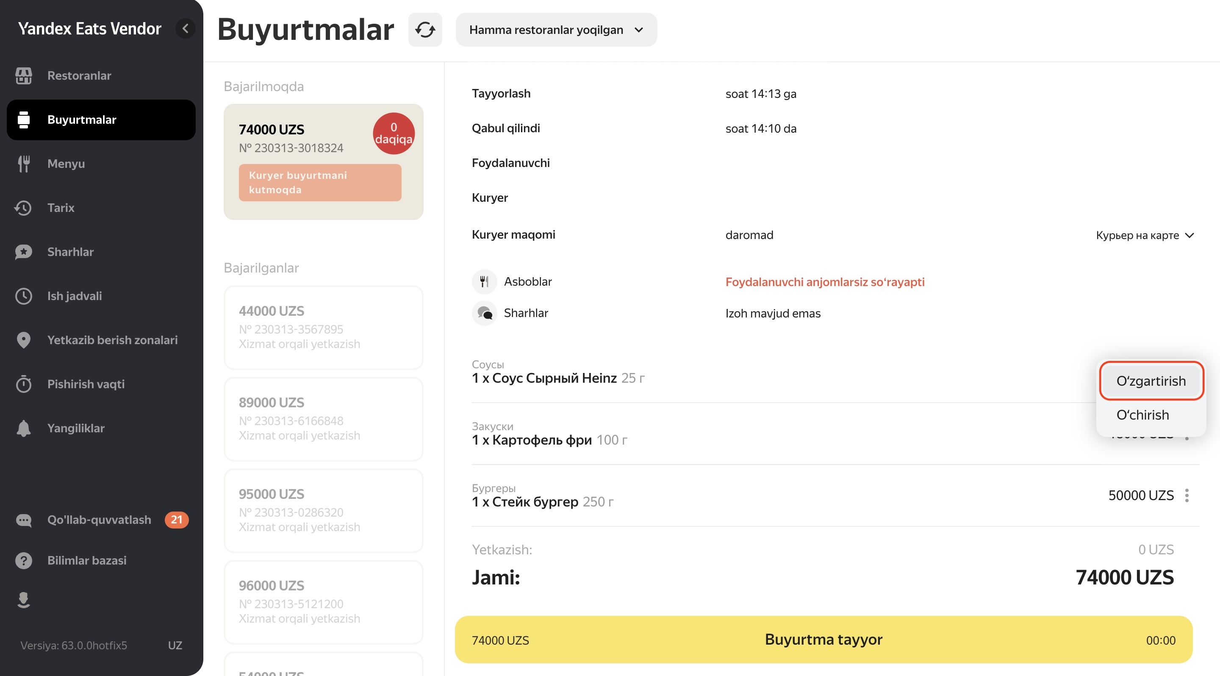Open Qo'llab-quvvatlash support page

pos(101,520)
